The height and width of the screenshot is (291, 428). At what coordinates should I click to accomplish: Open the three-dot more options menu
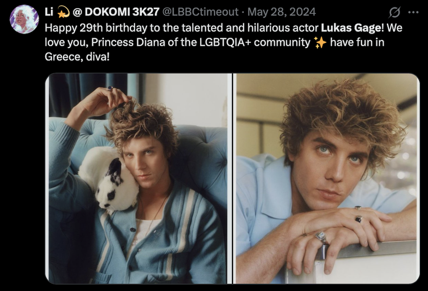[x=413, y=12]
